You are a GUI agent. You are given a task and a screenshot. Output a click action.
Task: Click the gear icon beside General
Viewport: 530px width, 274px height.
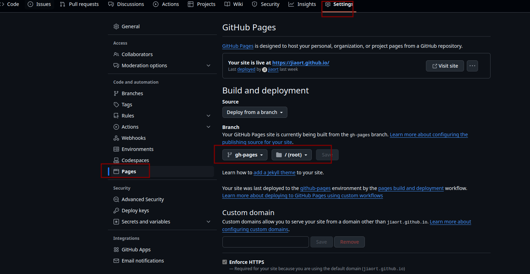[116, 26]
